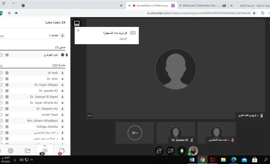270x164 pixels.
Task: Open my status profile avatar
Action: coord(193,151)
